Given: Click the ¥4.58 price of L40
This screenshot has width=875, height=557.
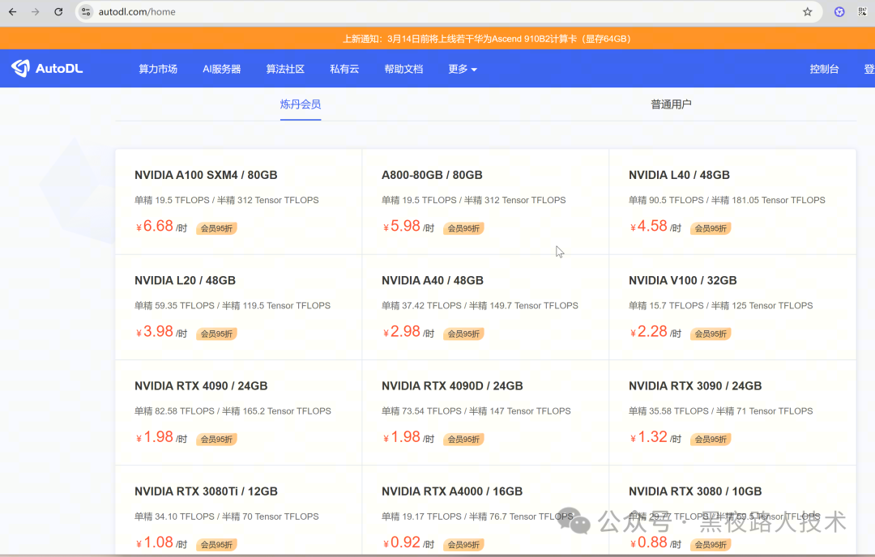Looking at the screenshot, I should (649, 227).
